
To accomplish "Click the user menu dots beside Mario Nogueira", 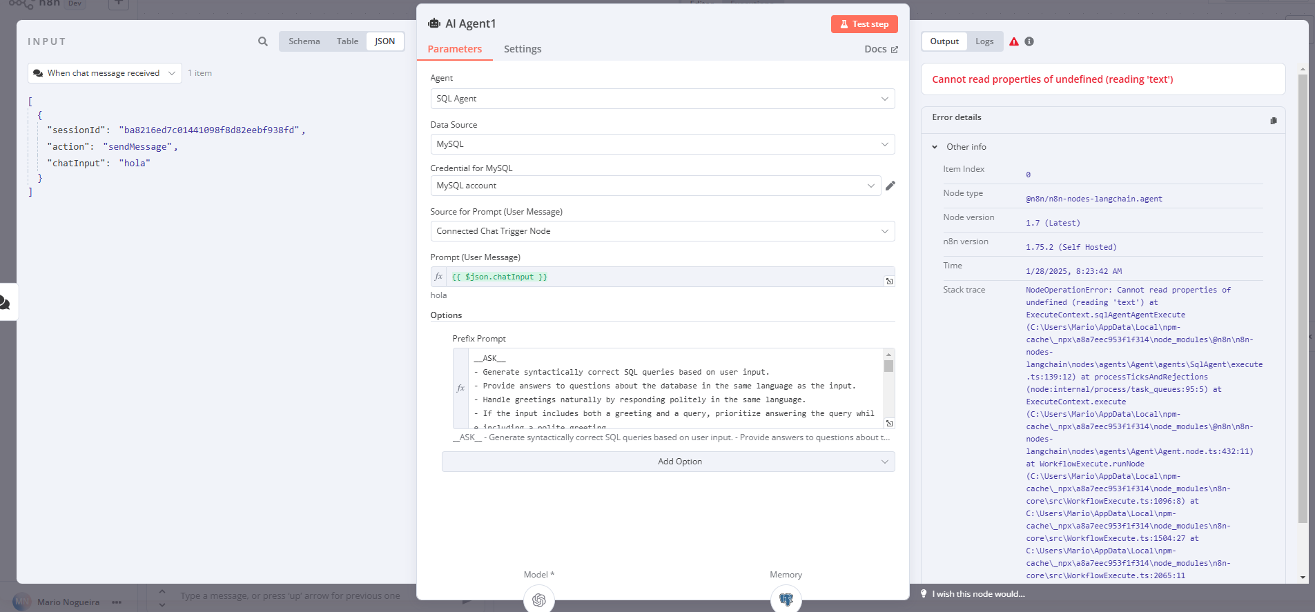I will click(x=117, y=602).
